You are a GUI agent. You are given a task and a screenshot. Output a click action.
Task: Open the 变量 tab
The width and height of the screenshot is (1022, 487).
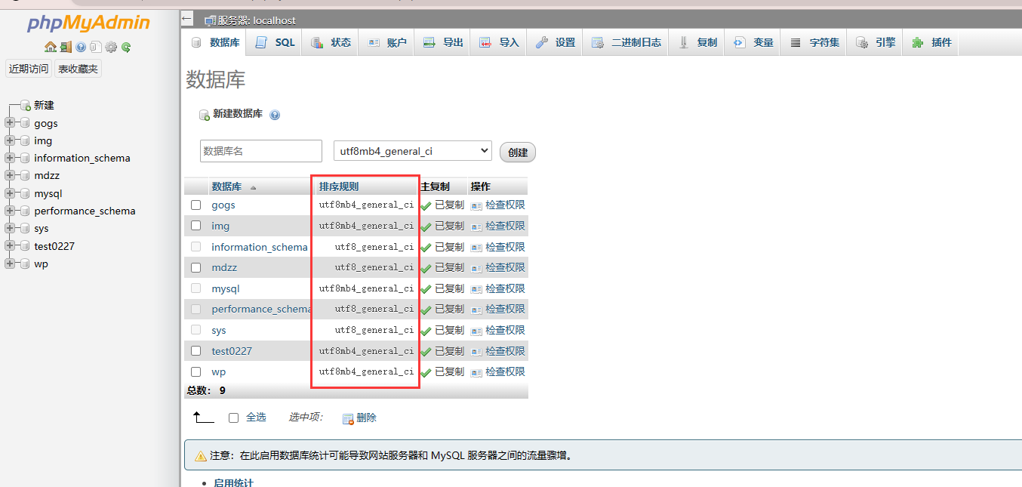tap(753, 42)
